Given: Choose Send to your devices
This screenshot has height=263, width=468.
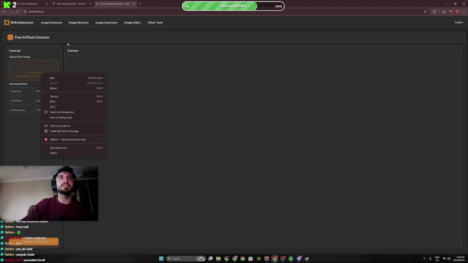Looking at the screenshot, I should (x=73, y=126).
